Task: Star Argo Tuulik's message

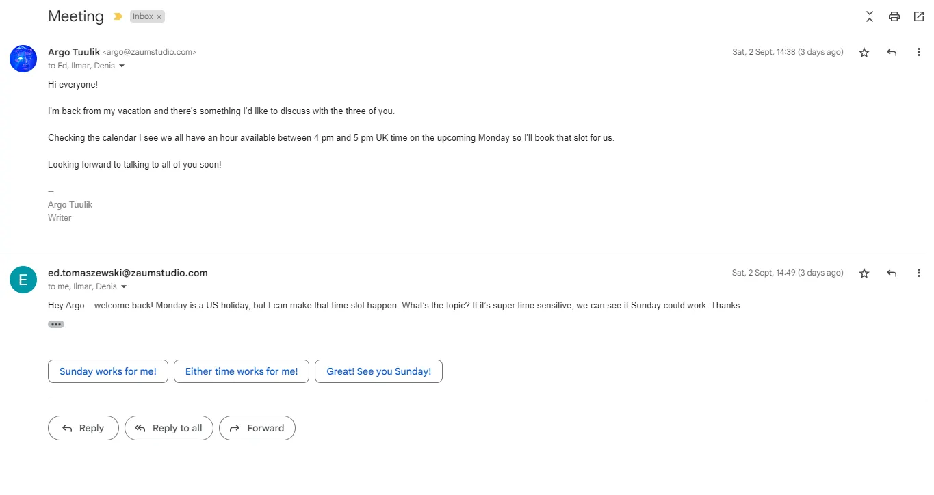Action: [864, 53]
